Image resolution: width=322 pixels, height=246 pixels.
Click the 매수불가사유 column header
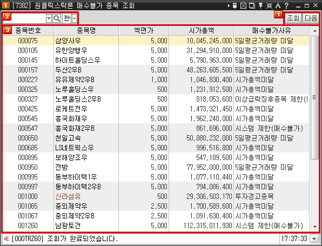click(x=271, y=31)
